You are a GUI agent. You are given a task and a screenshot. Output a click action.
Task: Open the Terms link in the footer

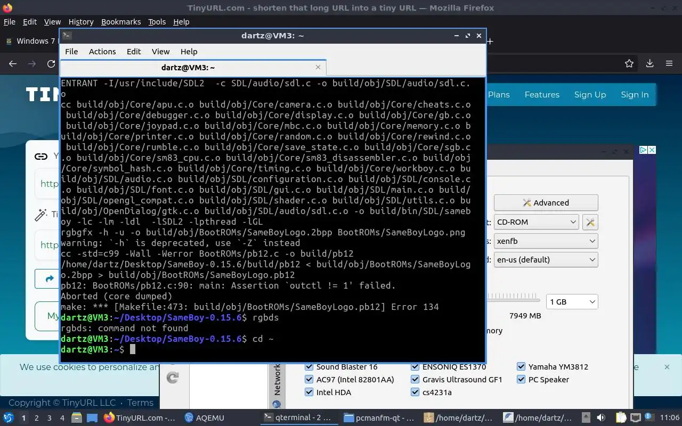pos(141,403)
